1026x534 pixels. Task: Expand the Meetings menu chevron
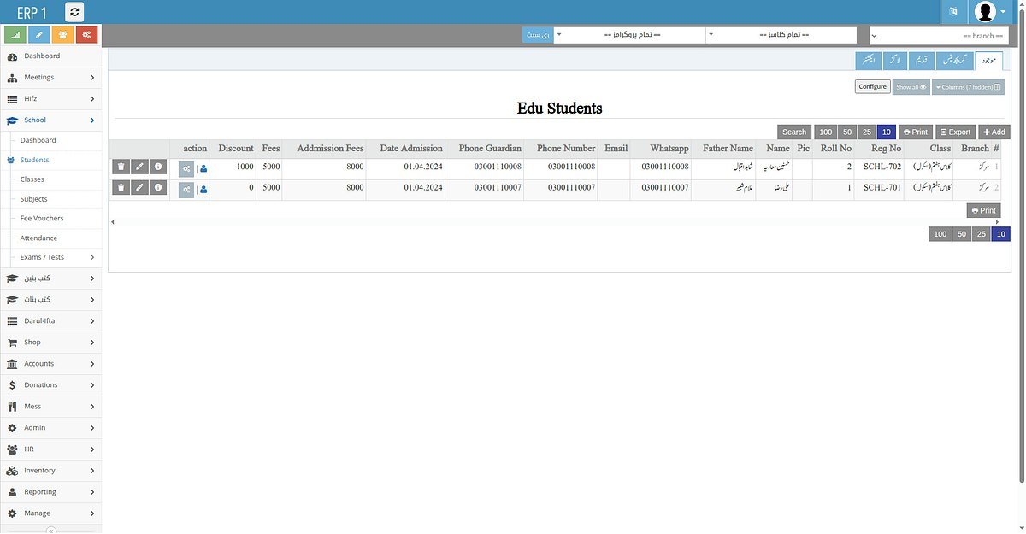[x=91, y=78]
